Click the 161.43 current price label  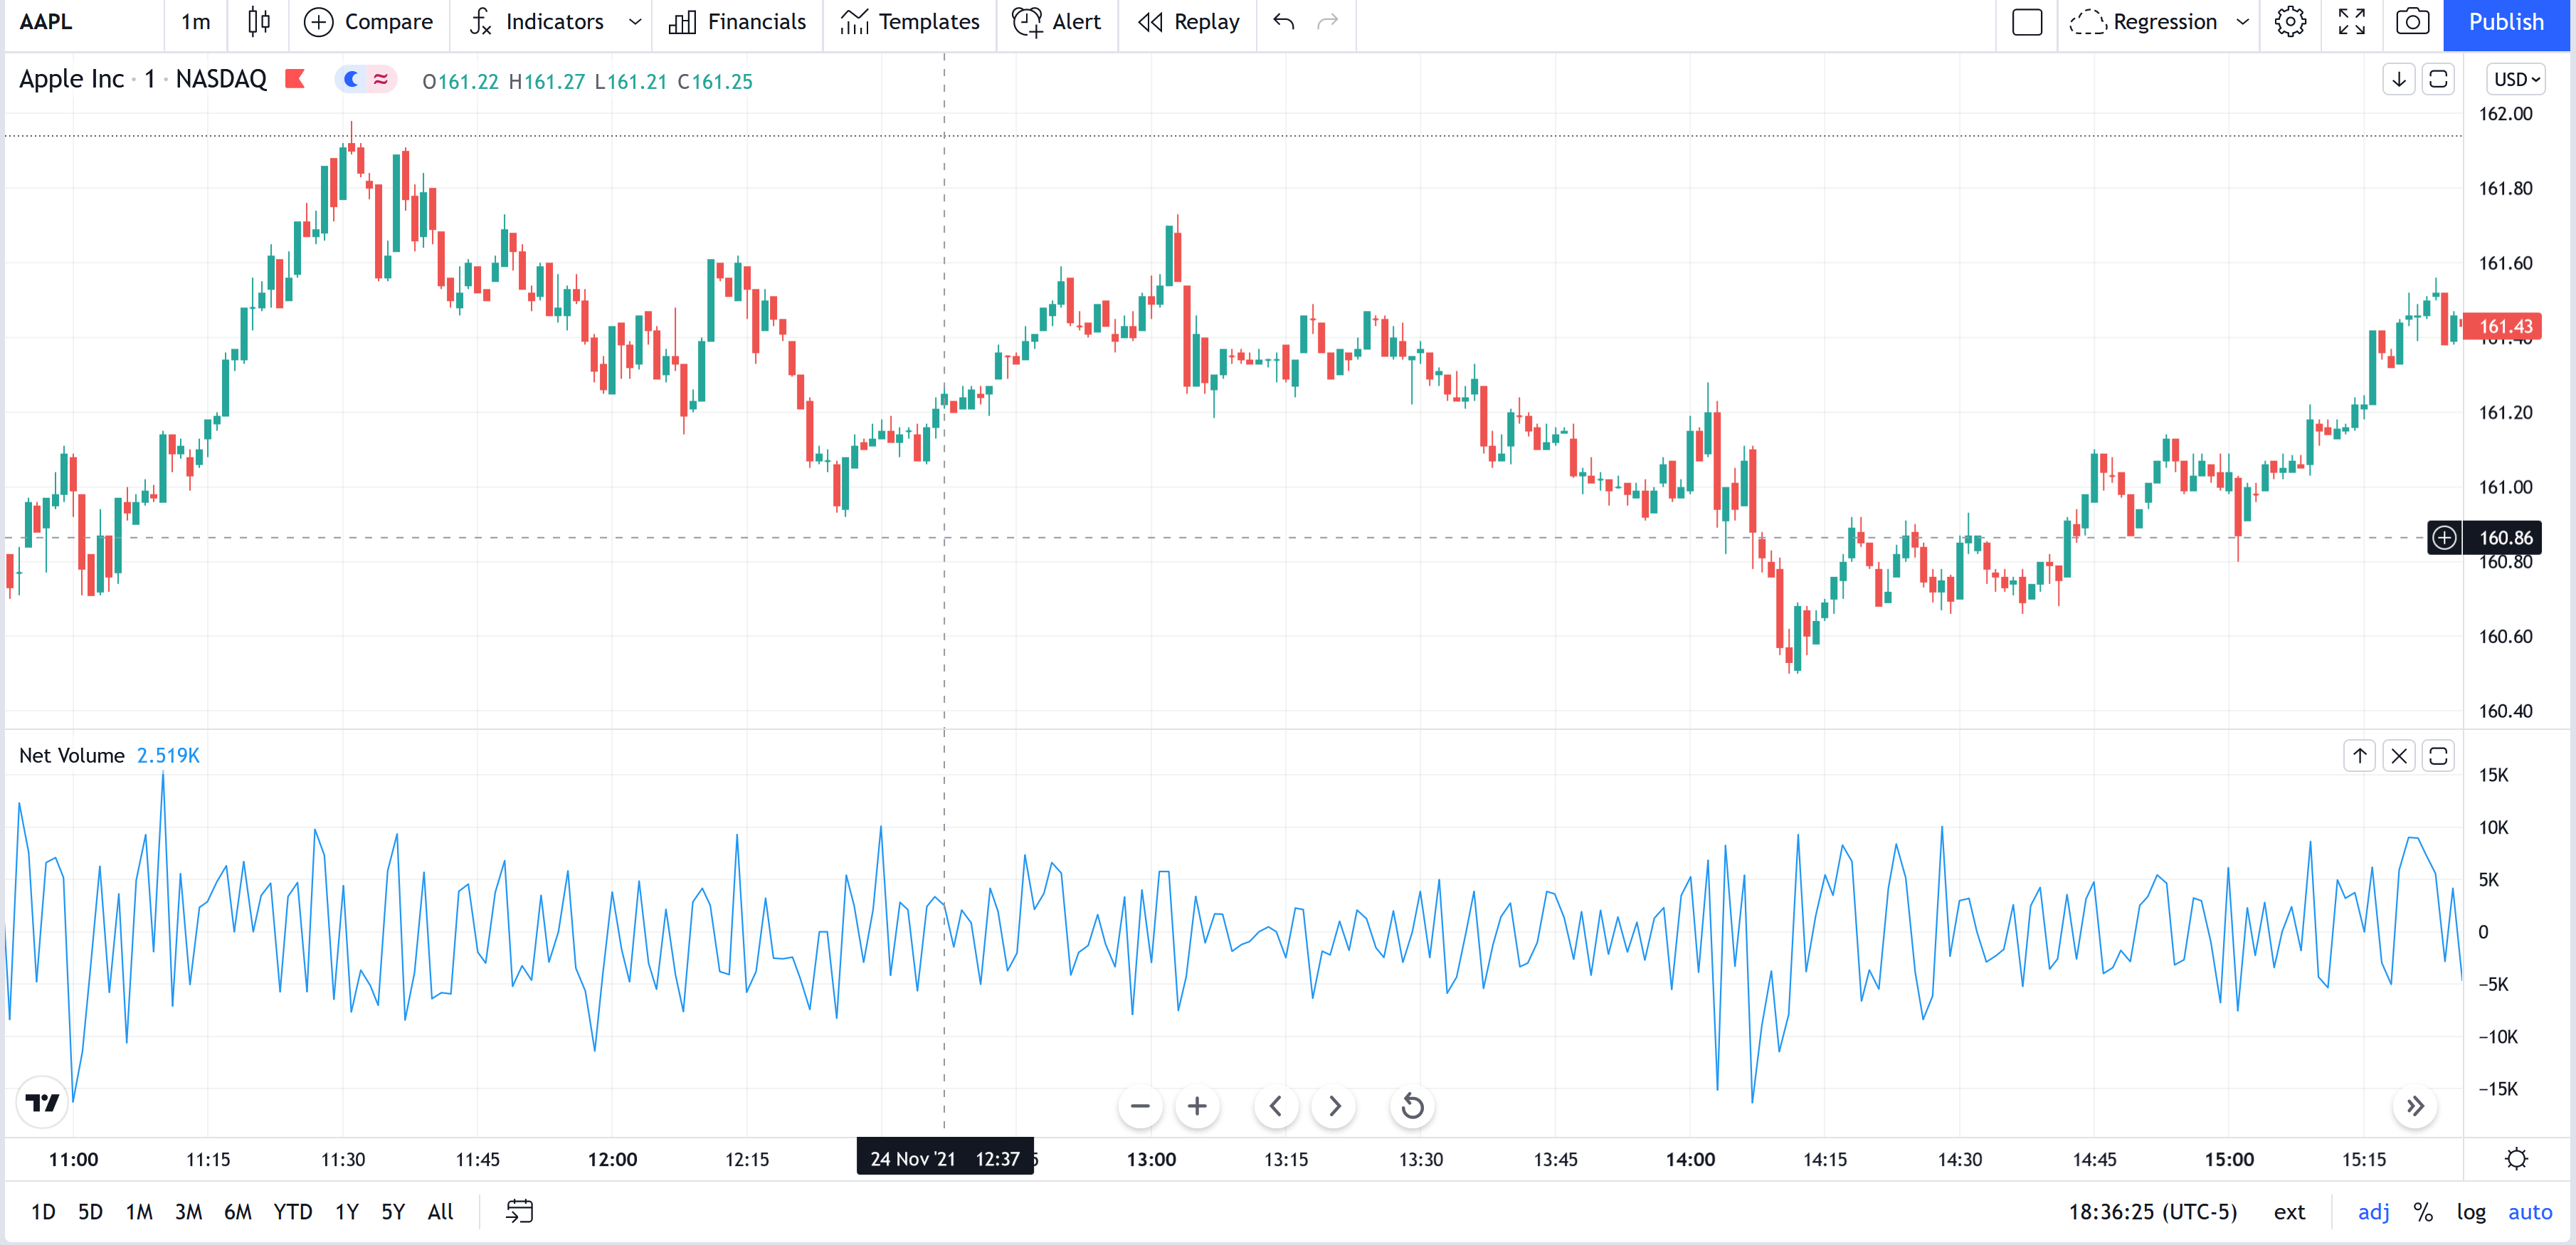pos(2503,326)
